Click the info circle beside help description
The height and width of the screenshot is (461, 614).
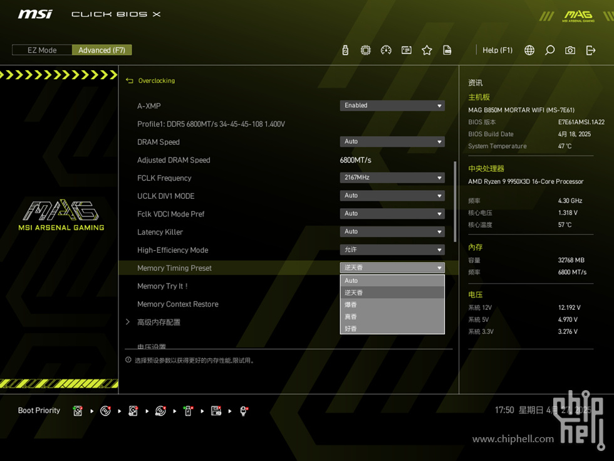128,360
